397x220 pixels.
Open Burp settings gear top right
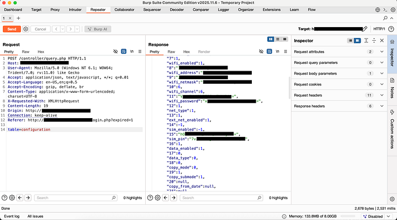[x=392, y=10]
